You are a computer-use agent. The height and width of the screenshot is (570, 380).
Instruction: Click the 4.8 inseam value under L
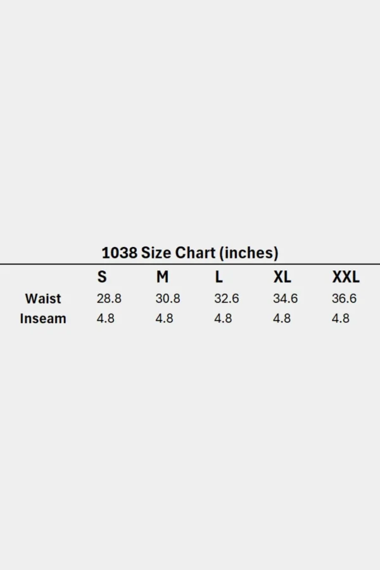point(223,319)
